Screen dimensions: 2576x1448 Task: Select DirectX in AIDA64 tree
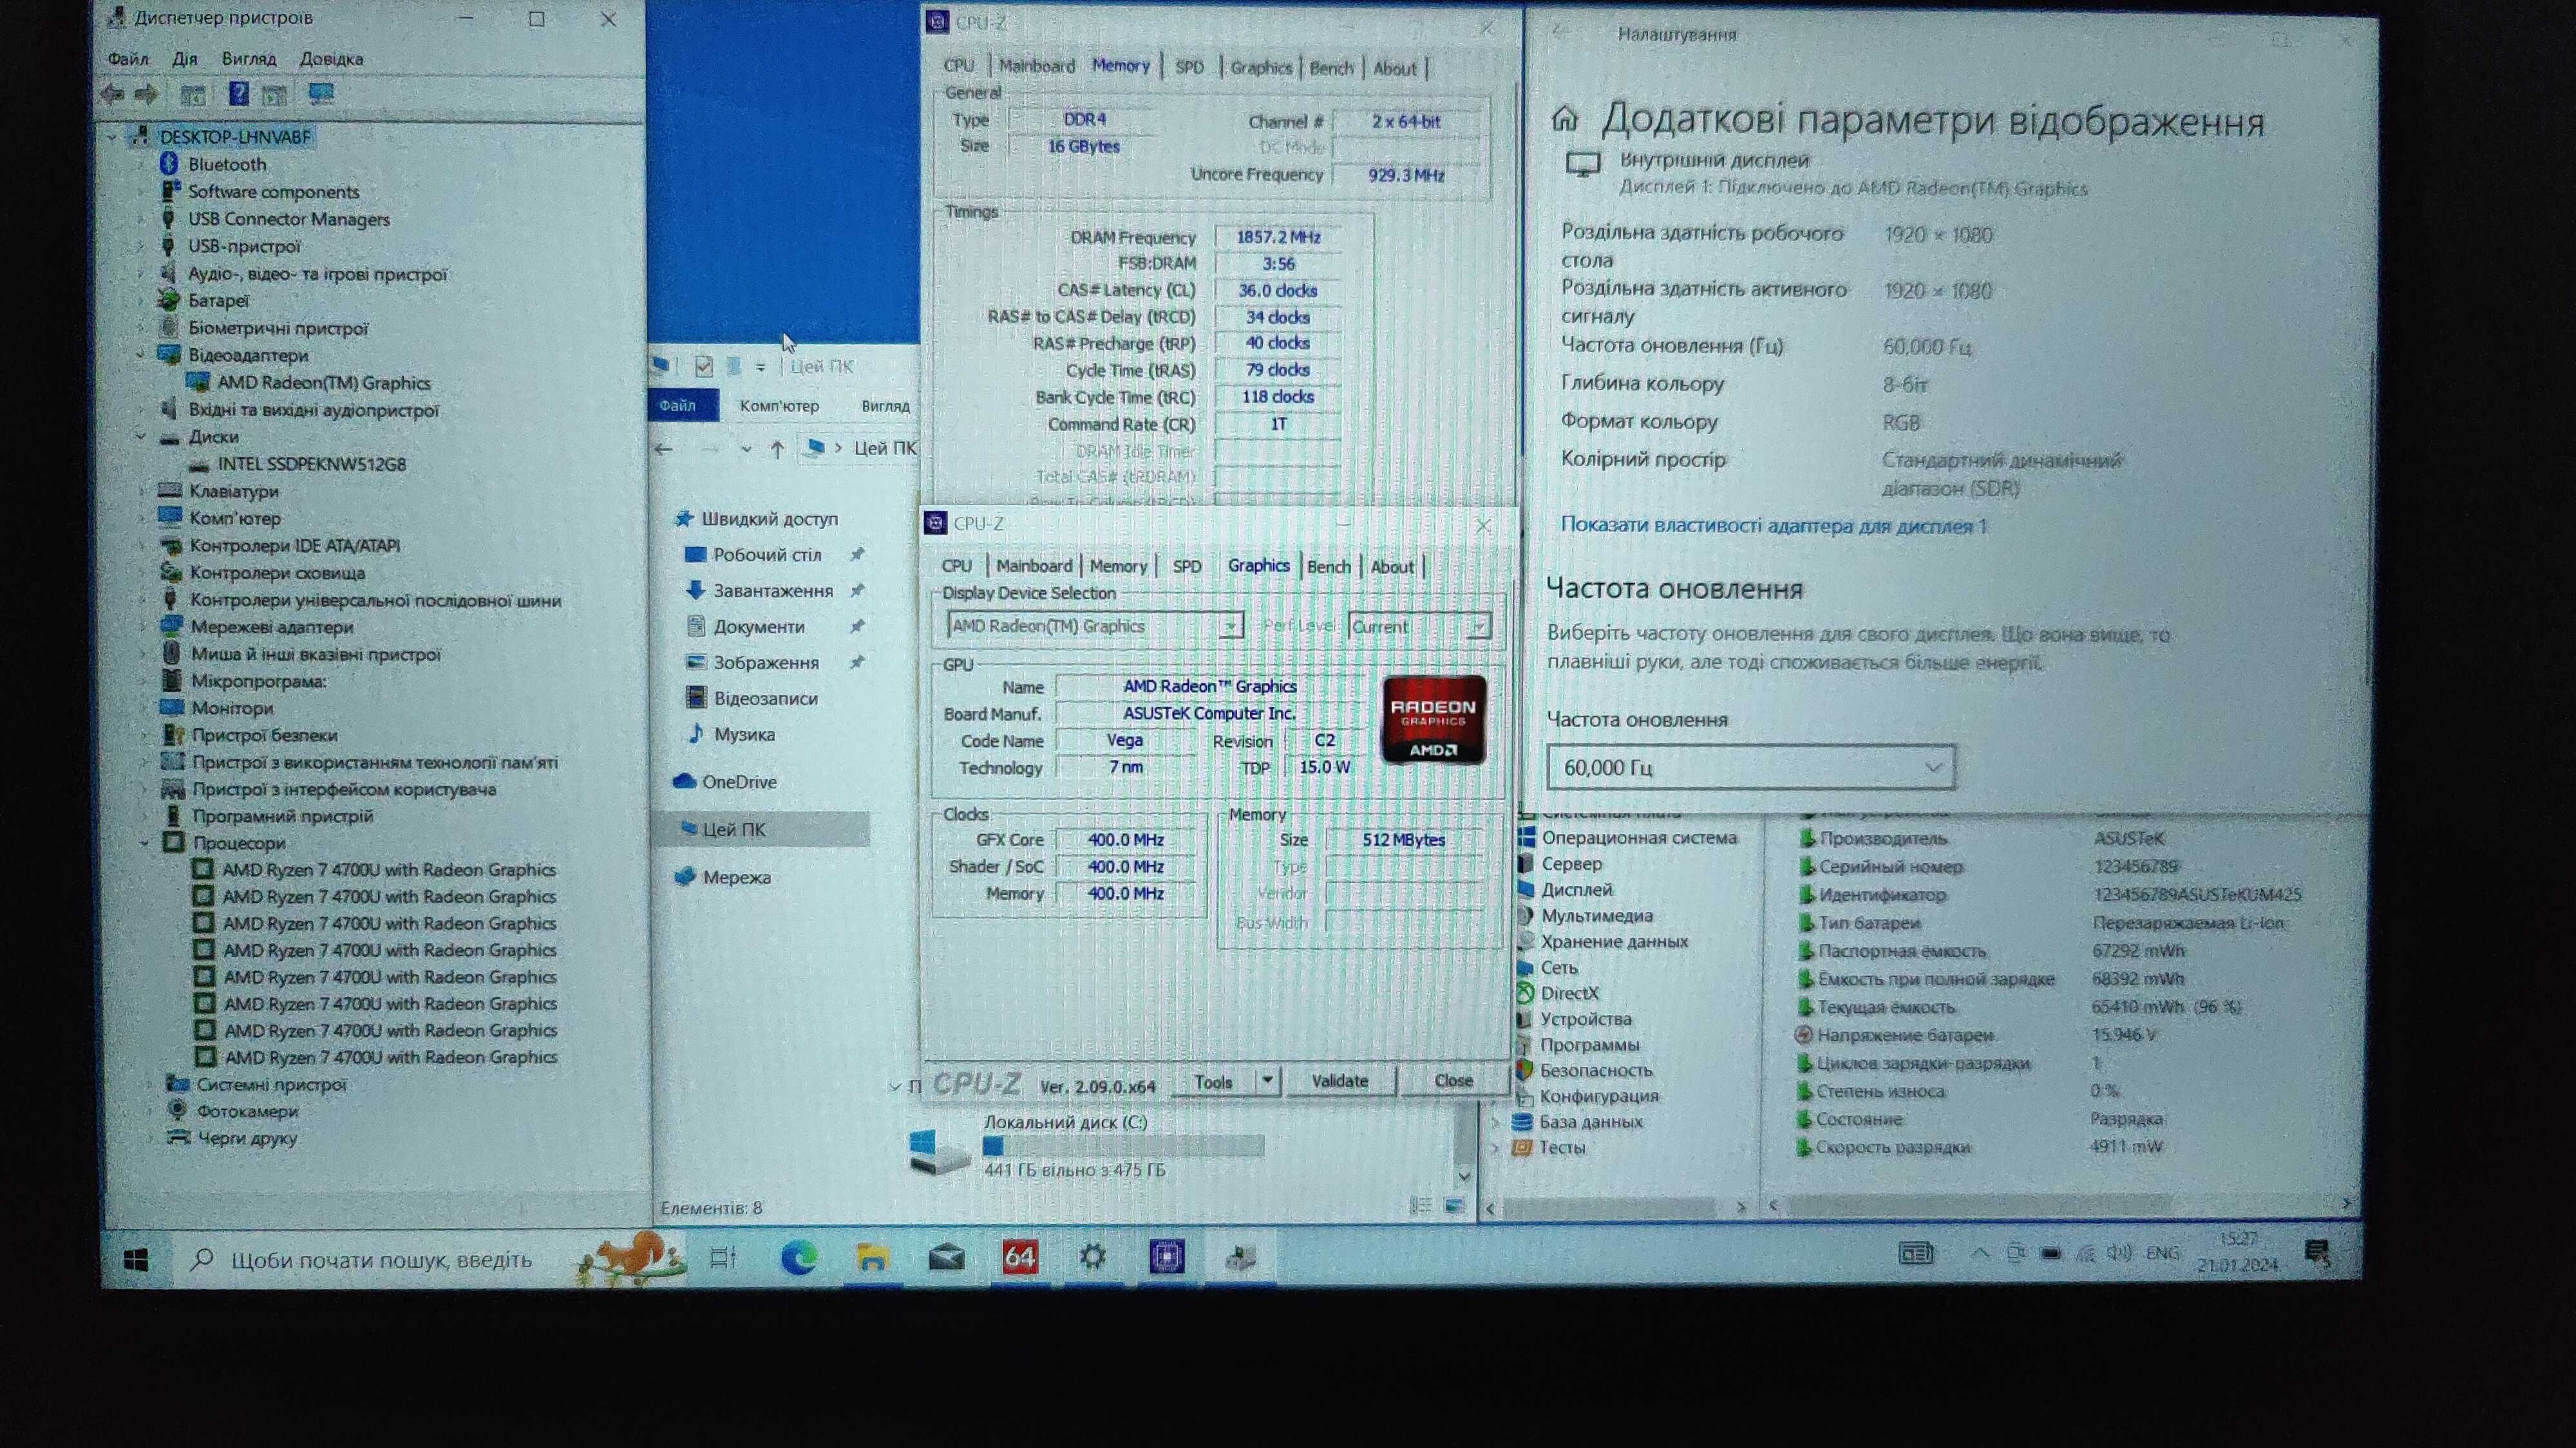point(1569,993)
